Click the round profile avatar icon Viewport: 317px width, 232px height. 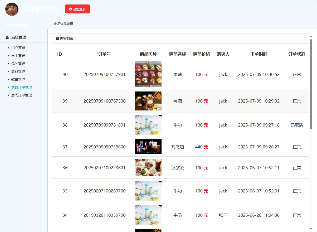click(12, 9)
